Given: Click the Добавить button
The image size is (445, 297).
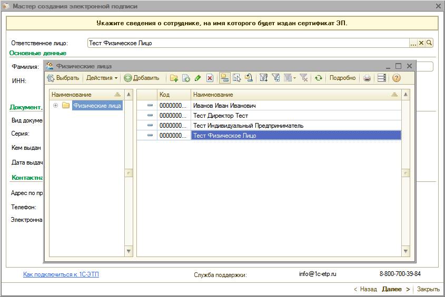Looking at the screenshot, I should pos(141,78).
